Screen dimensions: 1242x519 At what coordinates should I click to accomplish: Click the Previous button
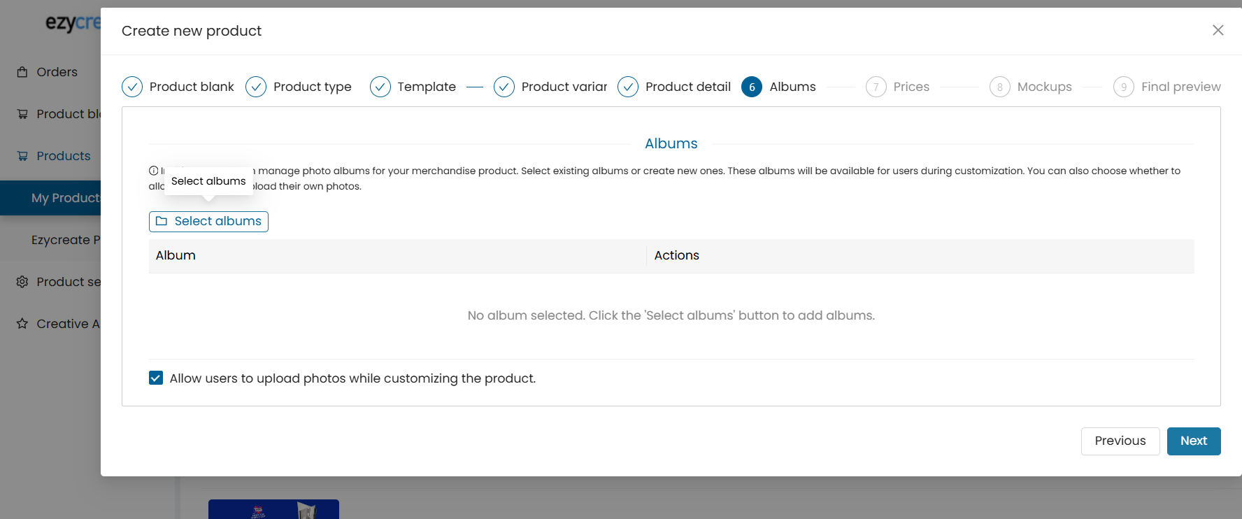1120,441
